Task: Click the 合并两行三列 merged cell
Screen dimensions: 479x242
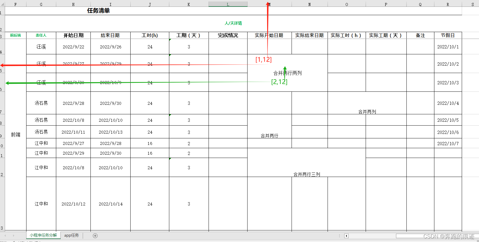Action: coord(306,163)
